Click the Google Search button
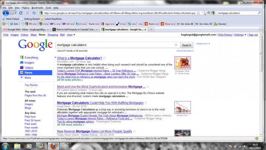266x150 pixels. pos(187,45)
